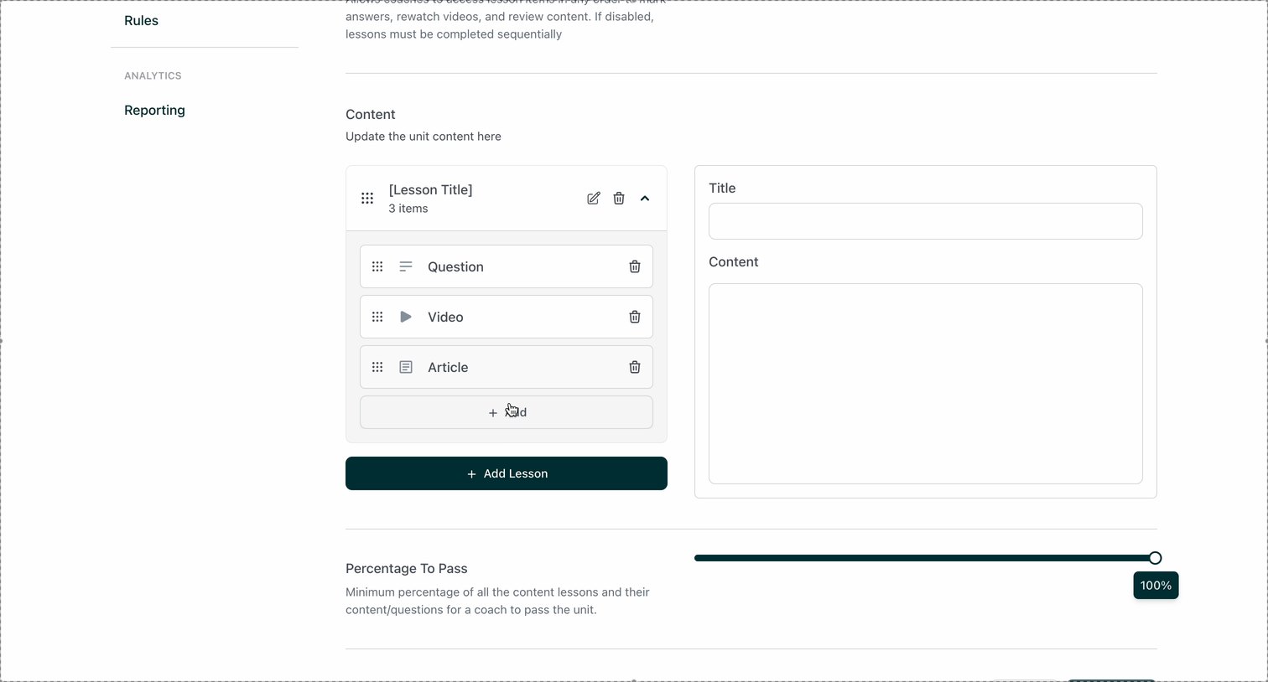Click the Question row drag handle

[x=377, y=266]
